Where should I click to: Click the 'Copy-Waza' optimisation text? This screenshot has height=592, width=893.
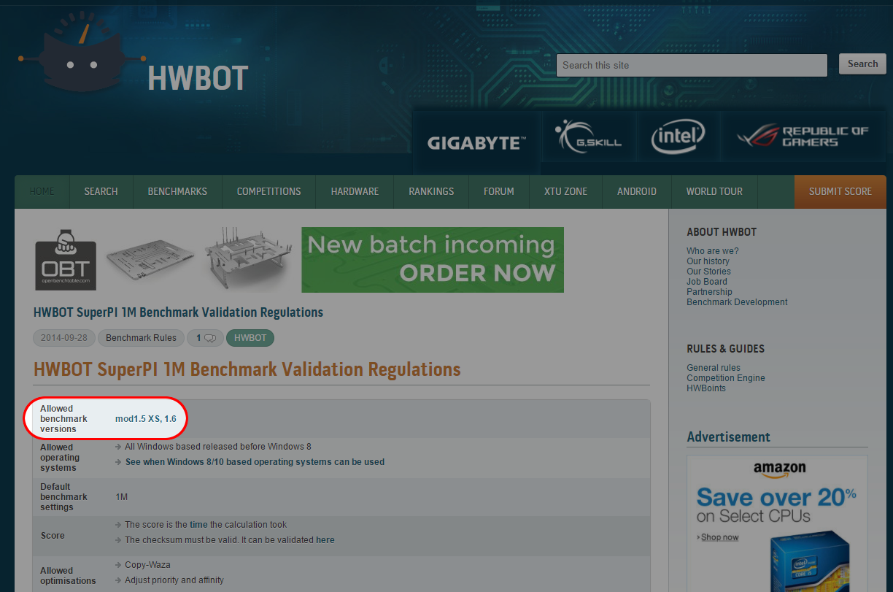(147, 565)
